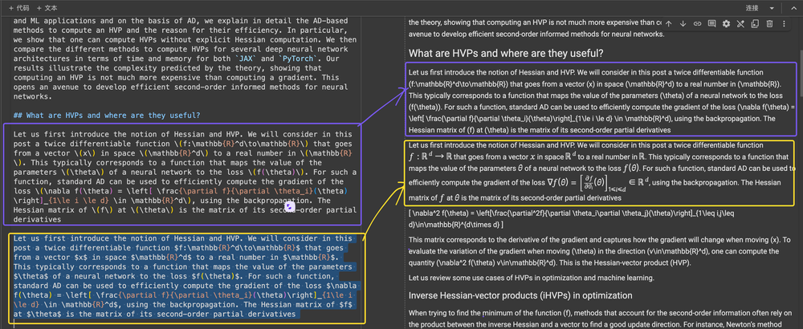803x329 pixels.
Task: Click 'Let us review some use cases of HVPs' line
Action: (531, 278)
